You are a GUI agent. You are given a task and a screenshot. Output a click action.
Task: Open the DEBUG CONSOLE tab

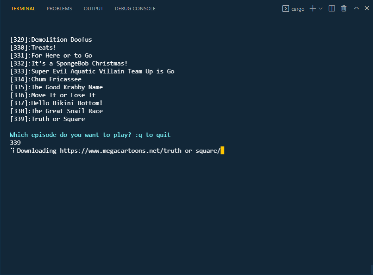click(x=135, y=9)
